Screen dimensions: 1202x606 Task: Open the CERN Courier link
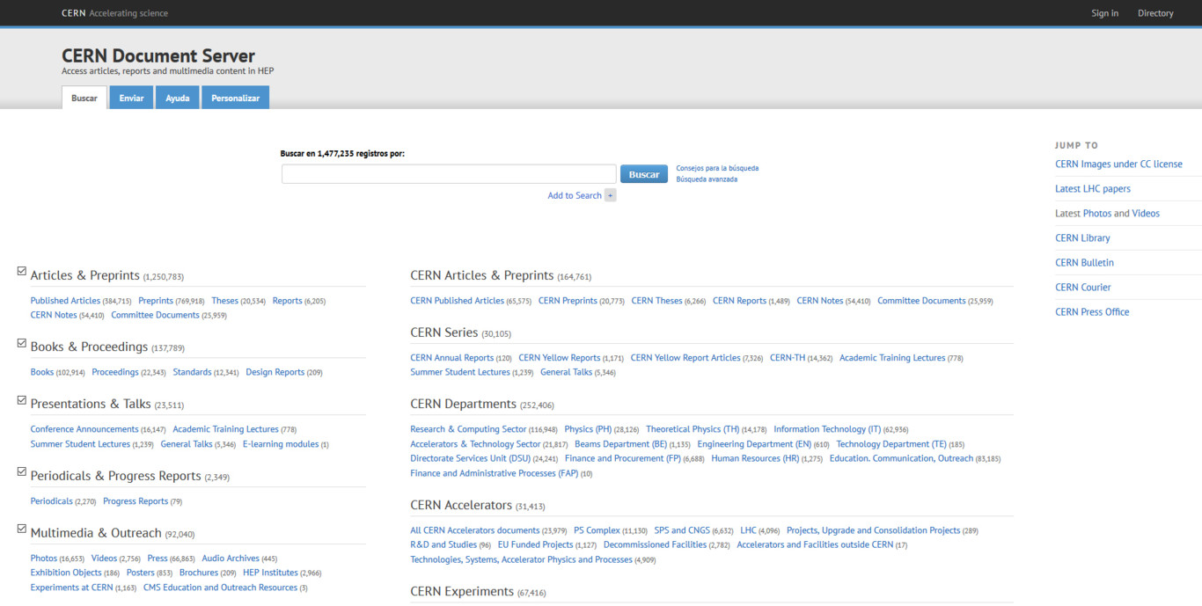tap(1083, 288)
